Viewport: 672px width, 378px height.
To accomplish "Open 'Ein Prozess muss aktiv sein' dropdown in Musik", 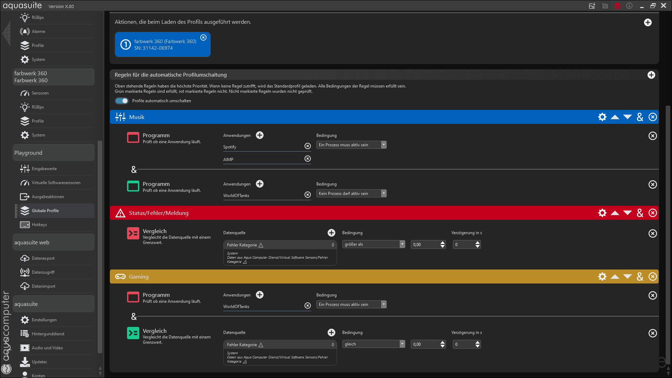I will (x=351, y=145).
